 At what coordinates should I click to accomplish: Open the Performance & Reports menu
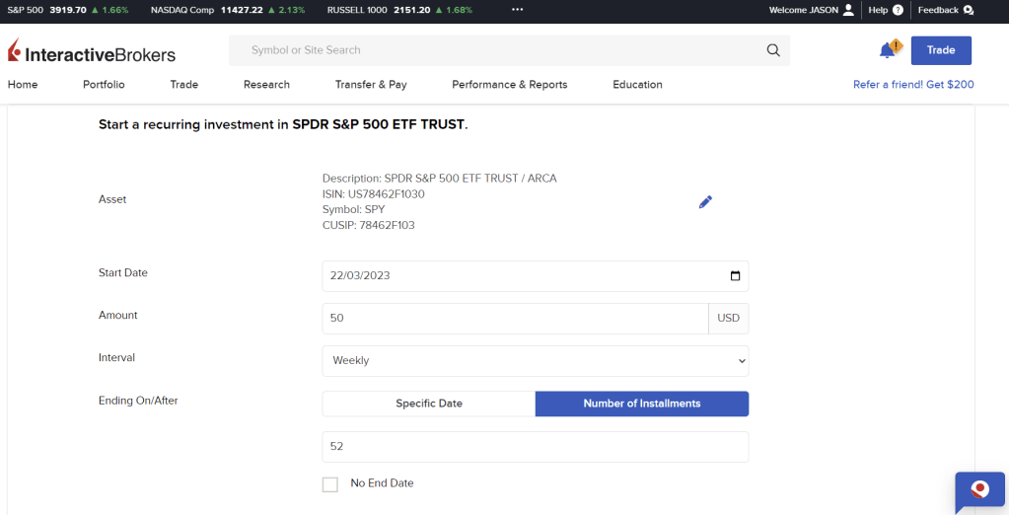(509, 85)
